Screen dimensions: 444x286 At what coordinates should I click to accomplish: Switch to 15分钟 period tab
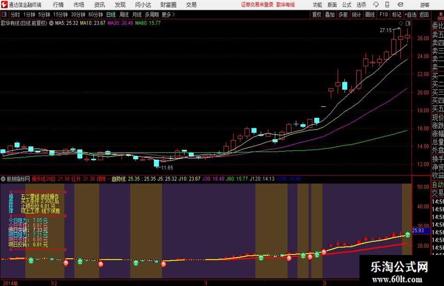[x=60, y=15]
